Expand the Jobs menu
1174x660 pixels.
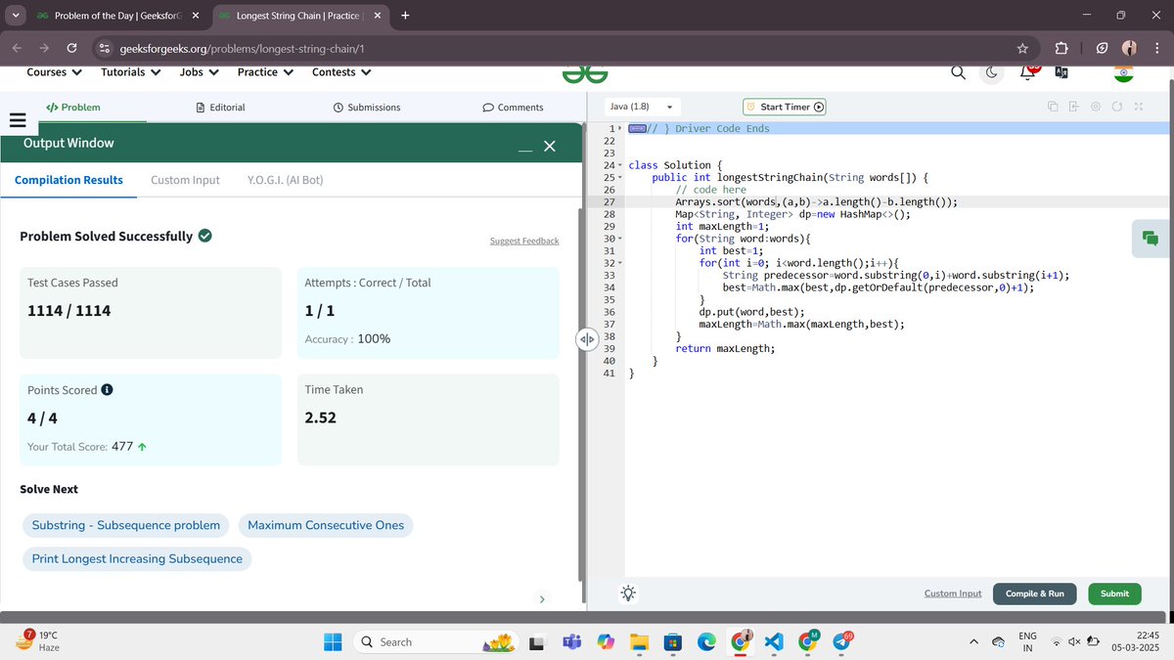tap(199, 71)
